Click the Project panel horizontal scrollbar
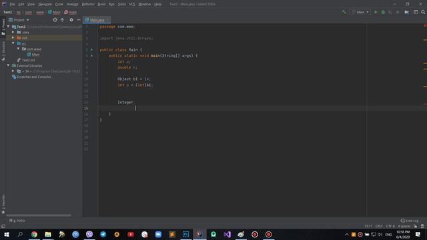Image resolution: width=427 pixels, height=240 pixels. tap(39, 215)
